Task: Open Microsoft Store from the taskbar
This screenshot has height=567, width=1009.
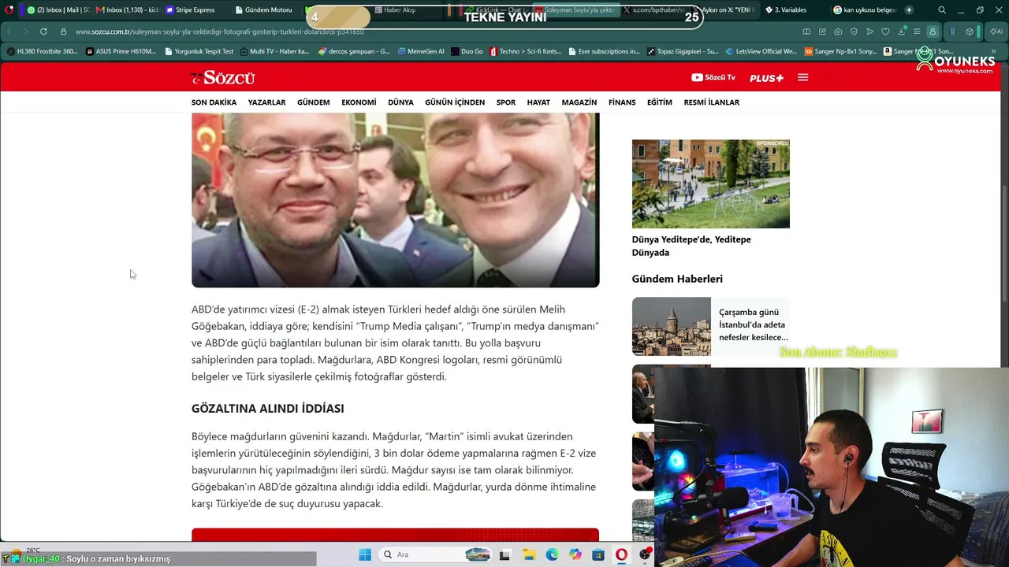Action: (598, 555)
